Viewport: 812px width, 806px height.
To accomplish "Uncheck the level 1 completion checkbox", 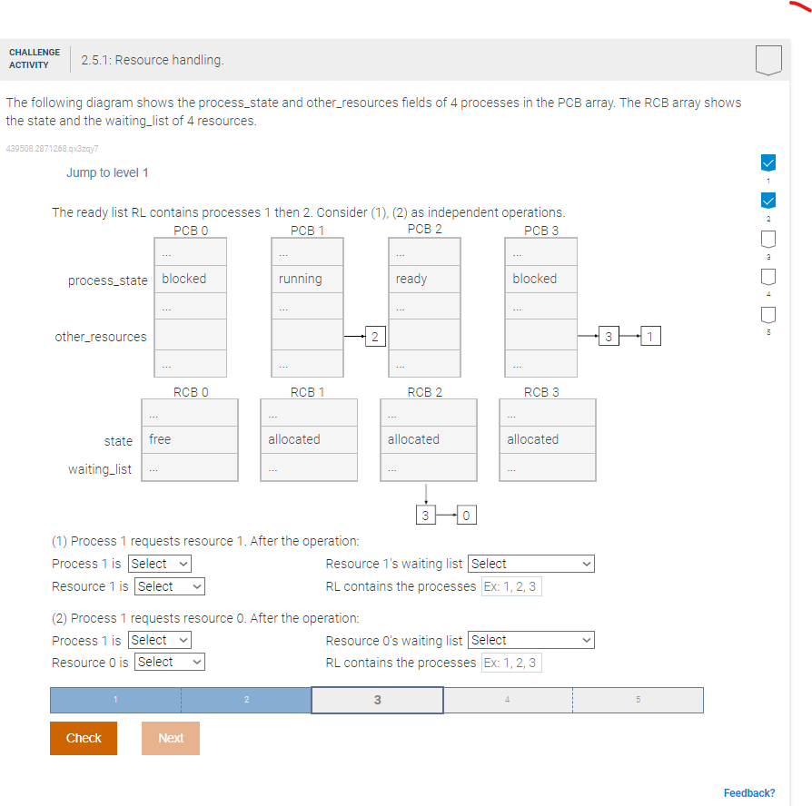I will point(768,162).
